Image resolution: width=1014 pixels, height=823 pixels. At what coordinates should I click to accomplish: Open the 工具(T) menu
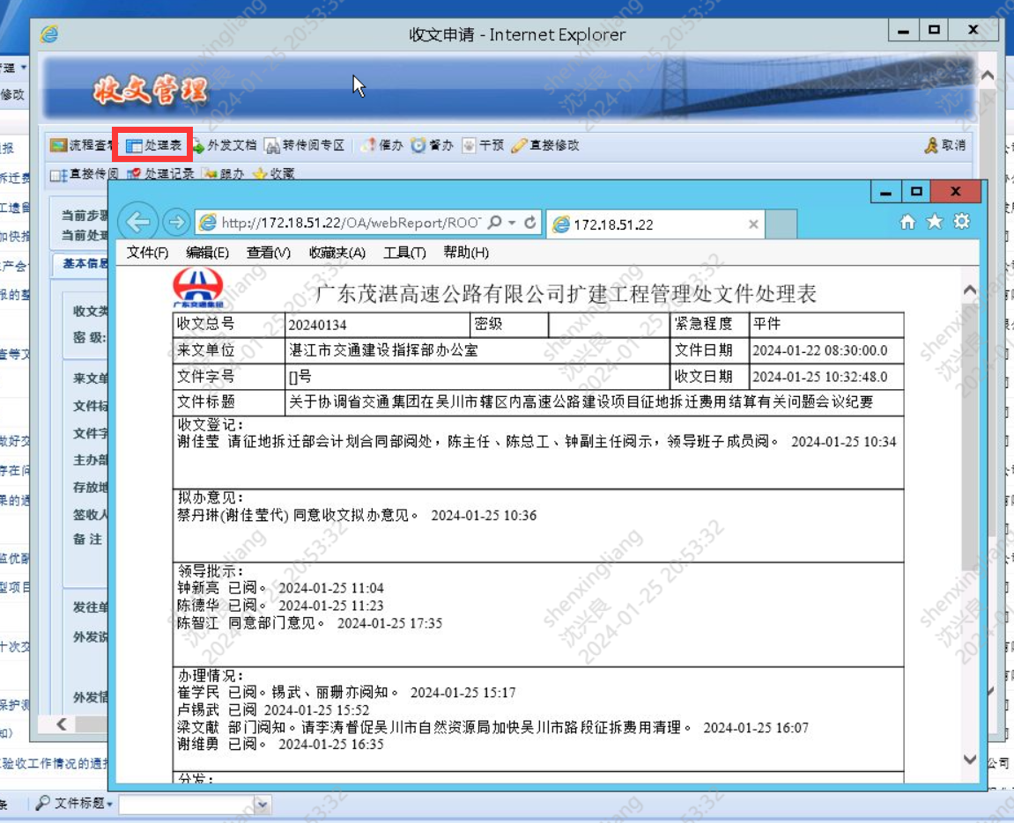pos(404,253)
